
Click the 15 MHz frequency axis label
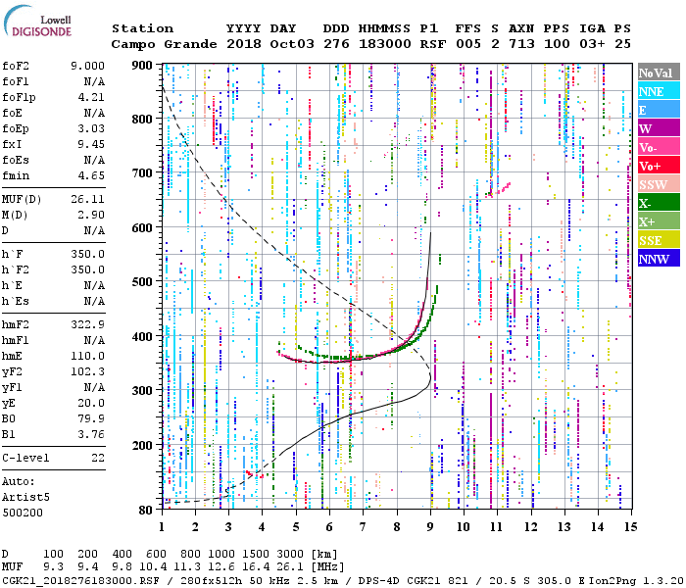tap(630, 527)
